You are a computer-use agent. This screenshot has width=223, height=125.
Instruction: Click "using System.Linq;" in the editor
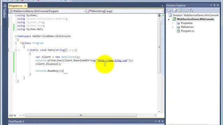pyautogui.click(x=31, y=22)
